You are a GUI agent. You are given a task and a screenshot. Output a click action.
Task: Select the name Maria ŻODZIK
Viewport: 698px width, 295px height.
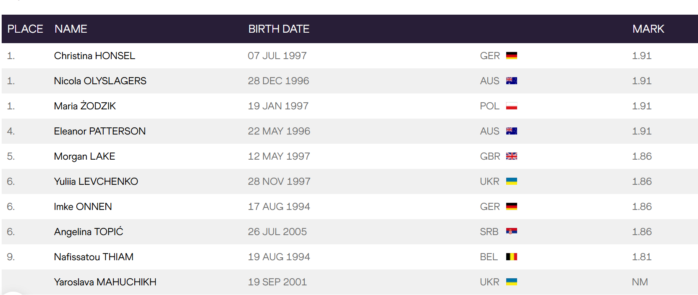85,106
